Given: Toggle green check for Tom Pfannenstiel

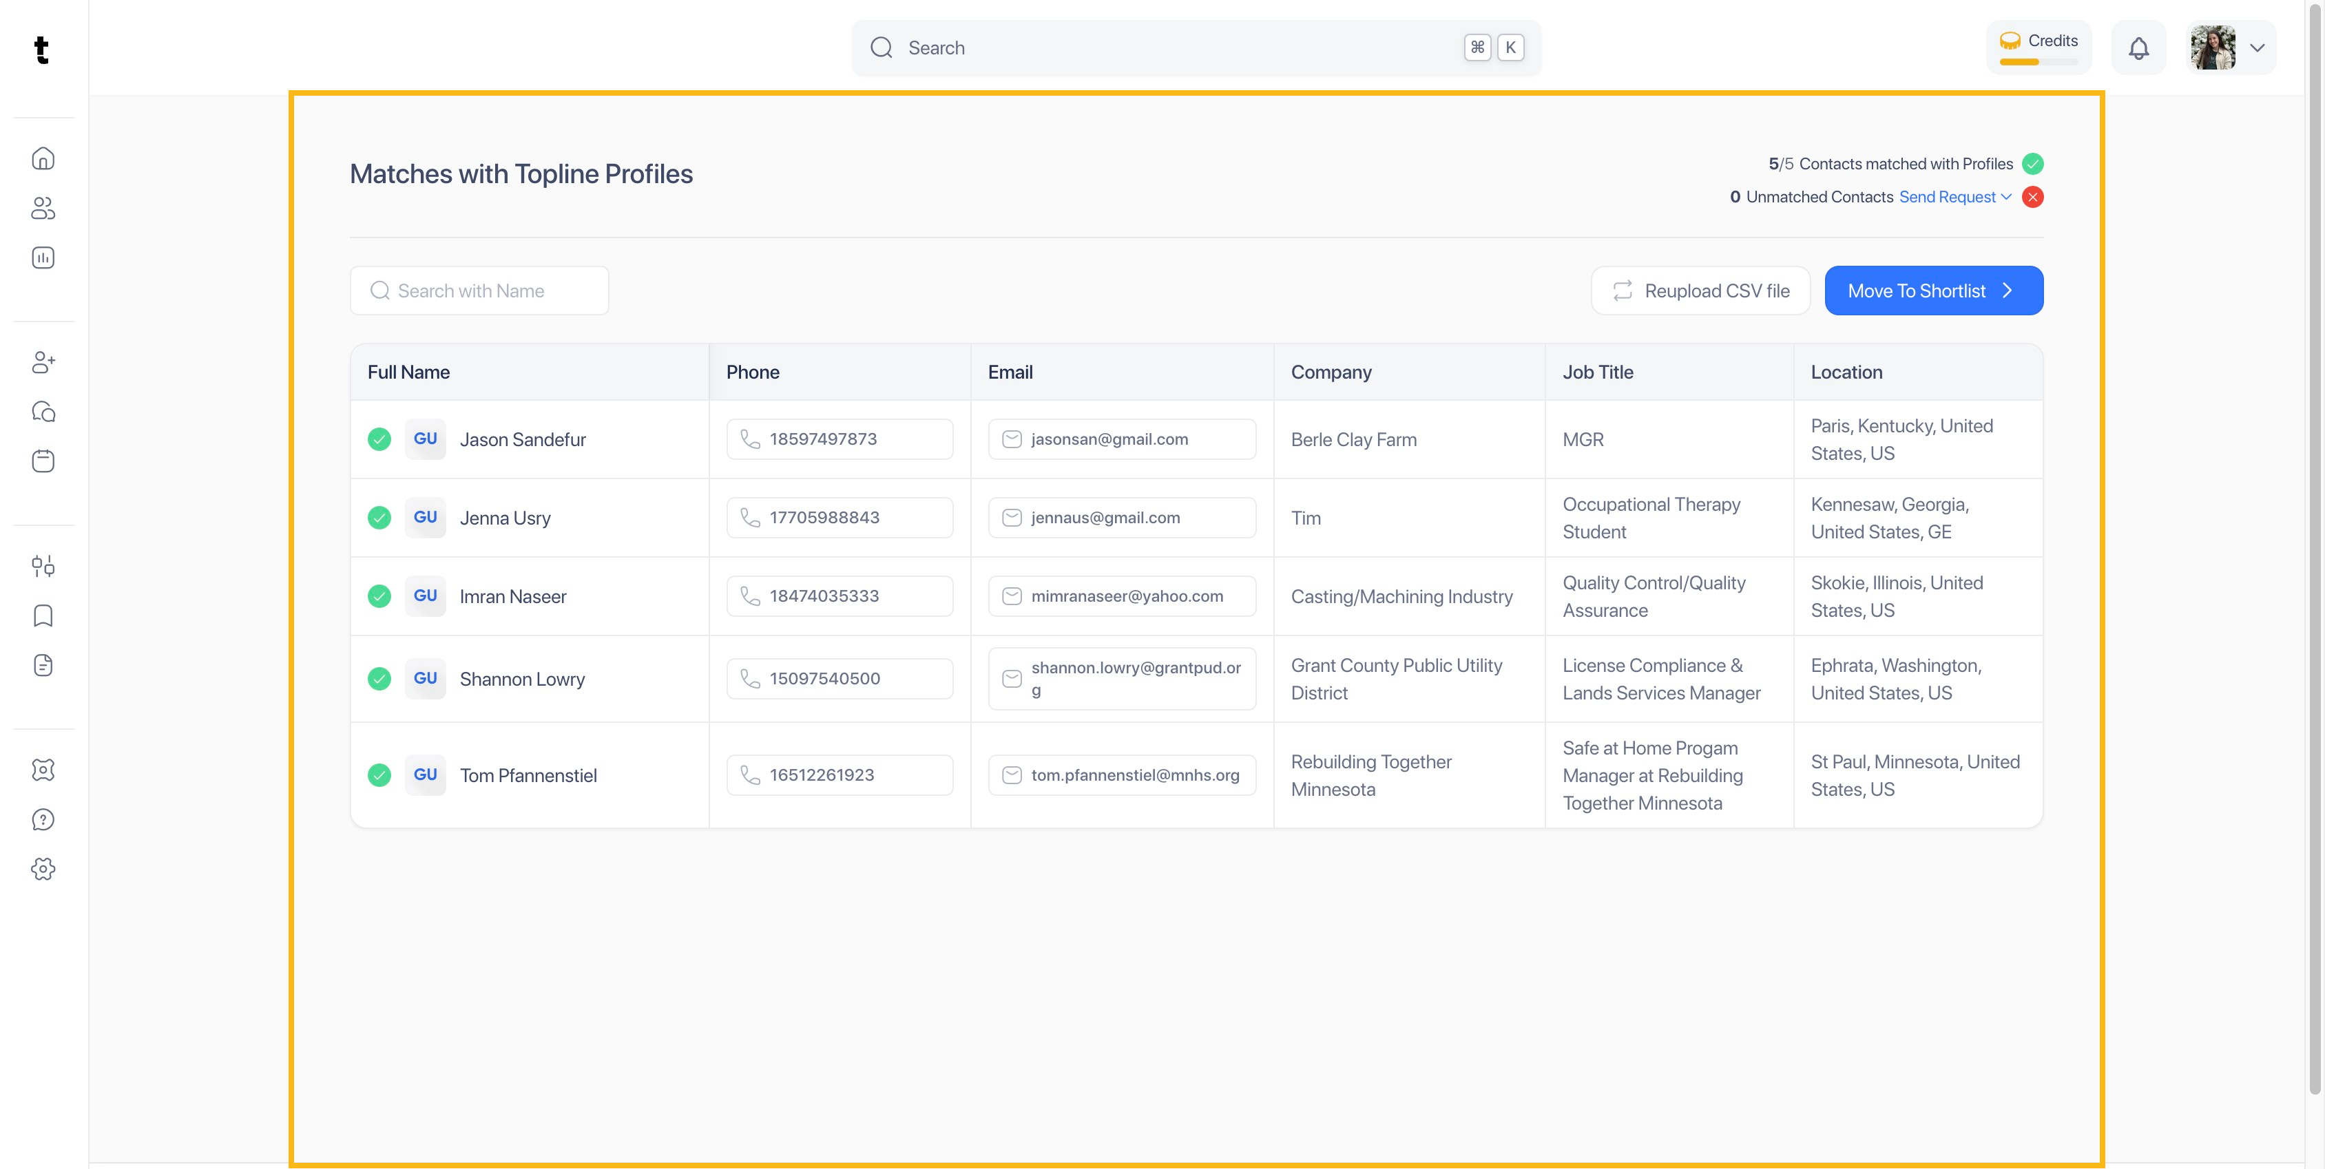Looking at the screenshot, I should point(379,775).
